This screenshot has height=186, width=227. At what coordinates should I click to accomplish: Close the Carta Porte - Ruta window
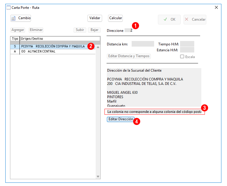216,7
